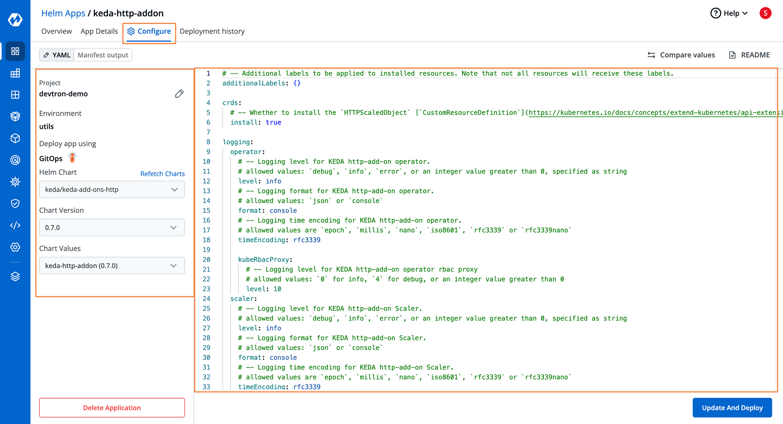Switch to YAML editor view
The height and width of the screenshot is (424, 783).
[57, 55]
